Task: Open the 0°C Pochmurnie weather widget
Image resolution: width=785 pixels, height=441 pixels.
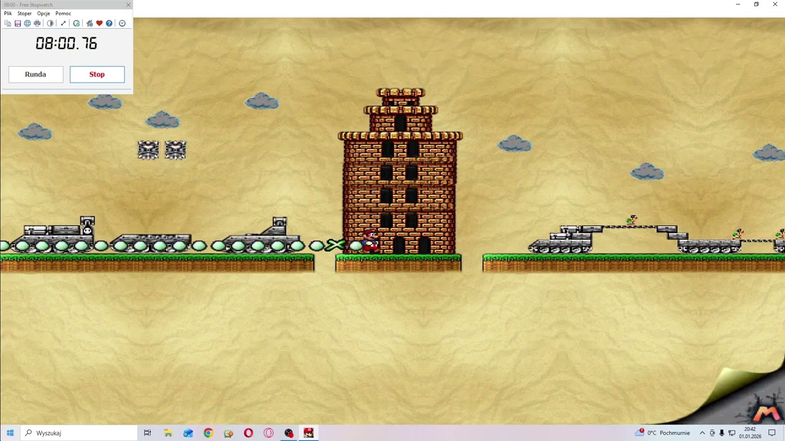Action: point(662,433)
